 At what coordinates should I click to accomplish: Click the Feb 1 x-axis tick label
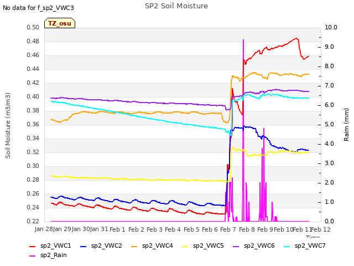pos(117,229)
